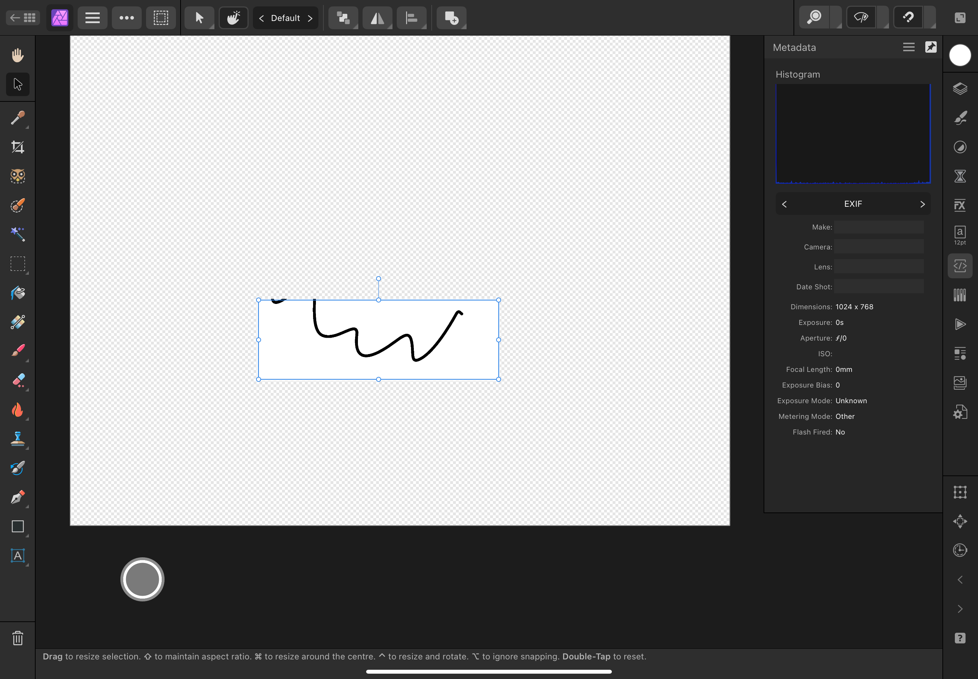Click the Default preset label
The width and height of the screenshot is (978, 679).
[285, 18]
